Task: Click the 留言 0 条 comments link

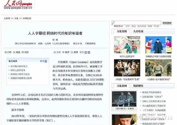Action: (78, 43)
